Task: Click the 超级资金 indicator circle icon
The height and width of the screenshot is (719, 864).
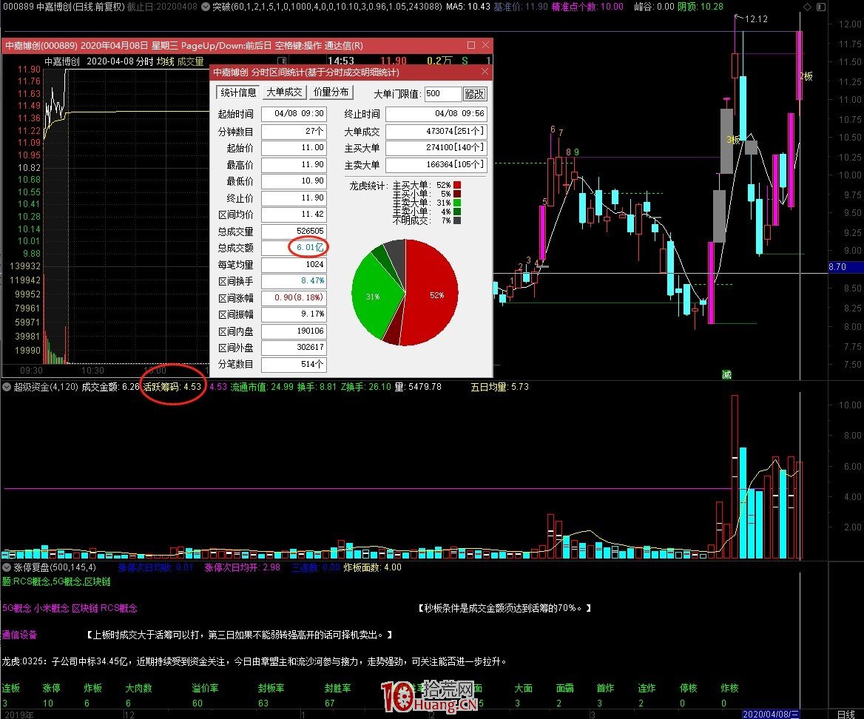Action: pos(7,387)
